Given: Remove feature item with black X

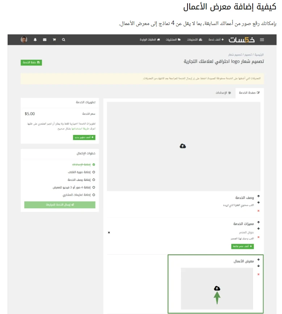Looking at the screenshot, I should (109, 233).
